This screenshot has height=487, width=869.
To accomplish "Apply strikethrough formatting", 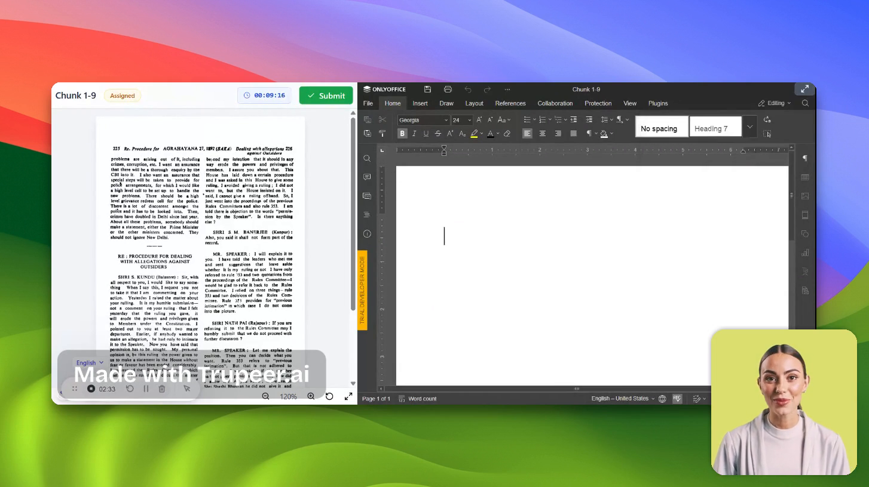I will tap(438, 134).
